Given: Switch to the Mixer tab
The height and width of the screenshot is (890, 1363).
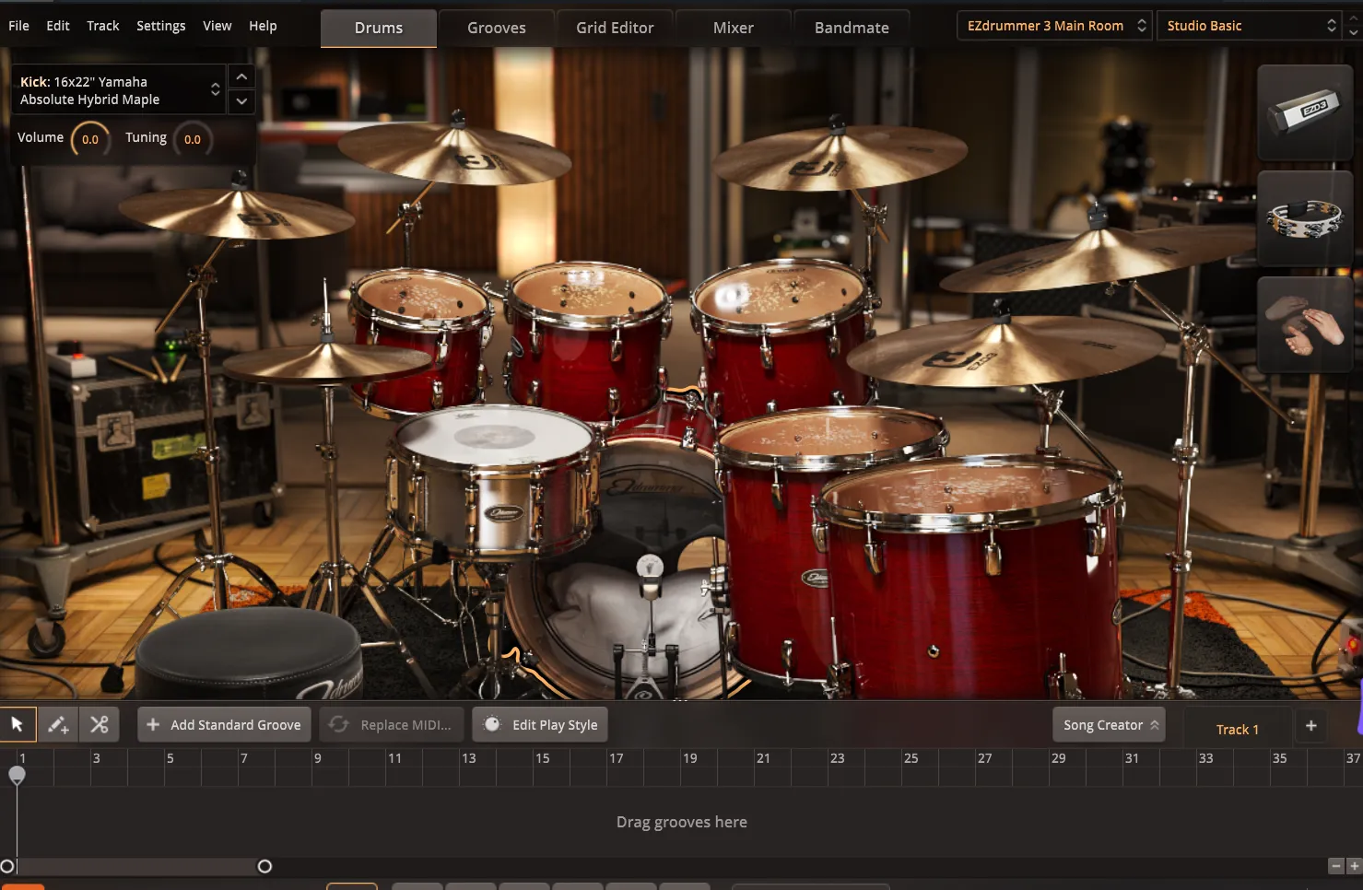Looking at the screenshot, I should pos(732,28).
